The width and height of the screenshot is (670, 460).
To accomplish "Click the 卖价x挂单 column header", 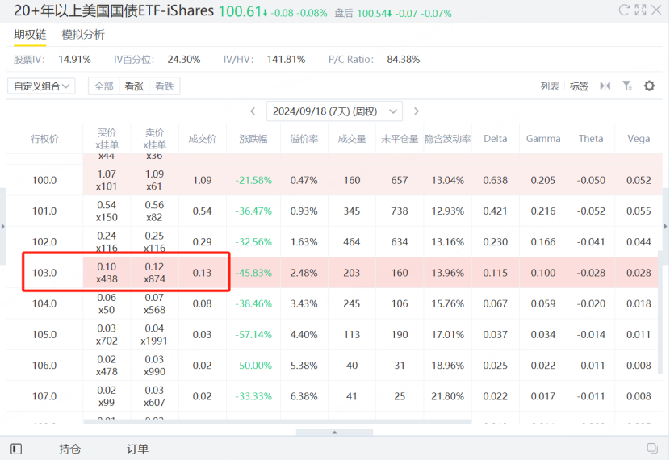I will pos(155,139).
